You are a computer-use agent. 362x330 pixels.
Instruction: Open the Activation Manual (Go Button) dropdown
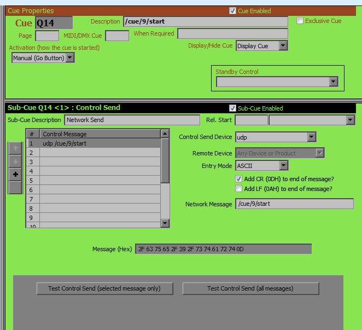pos(69,57)
